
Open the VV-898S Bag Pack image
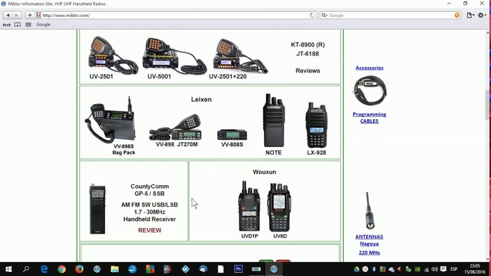110,120
